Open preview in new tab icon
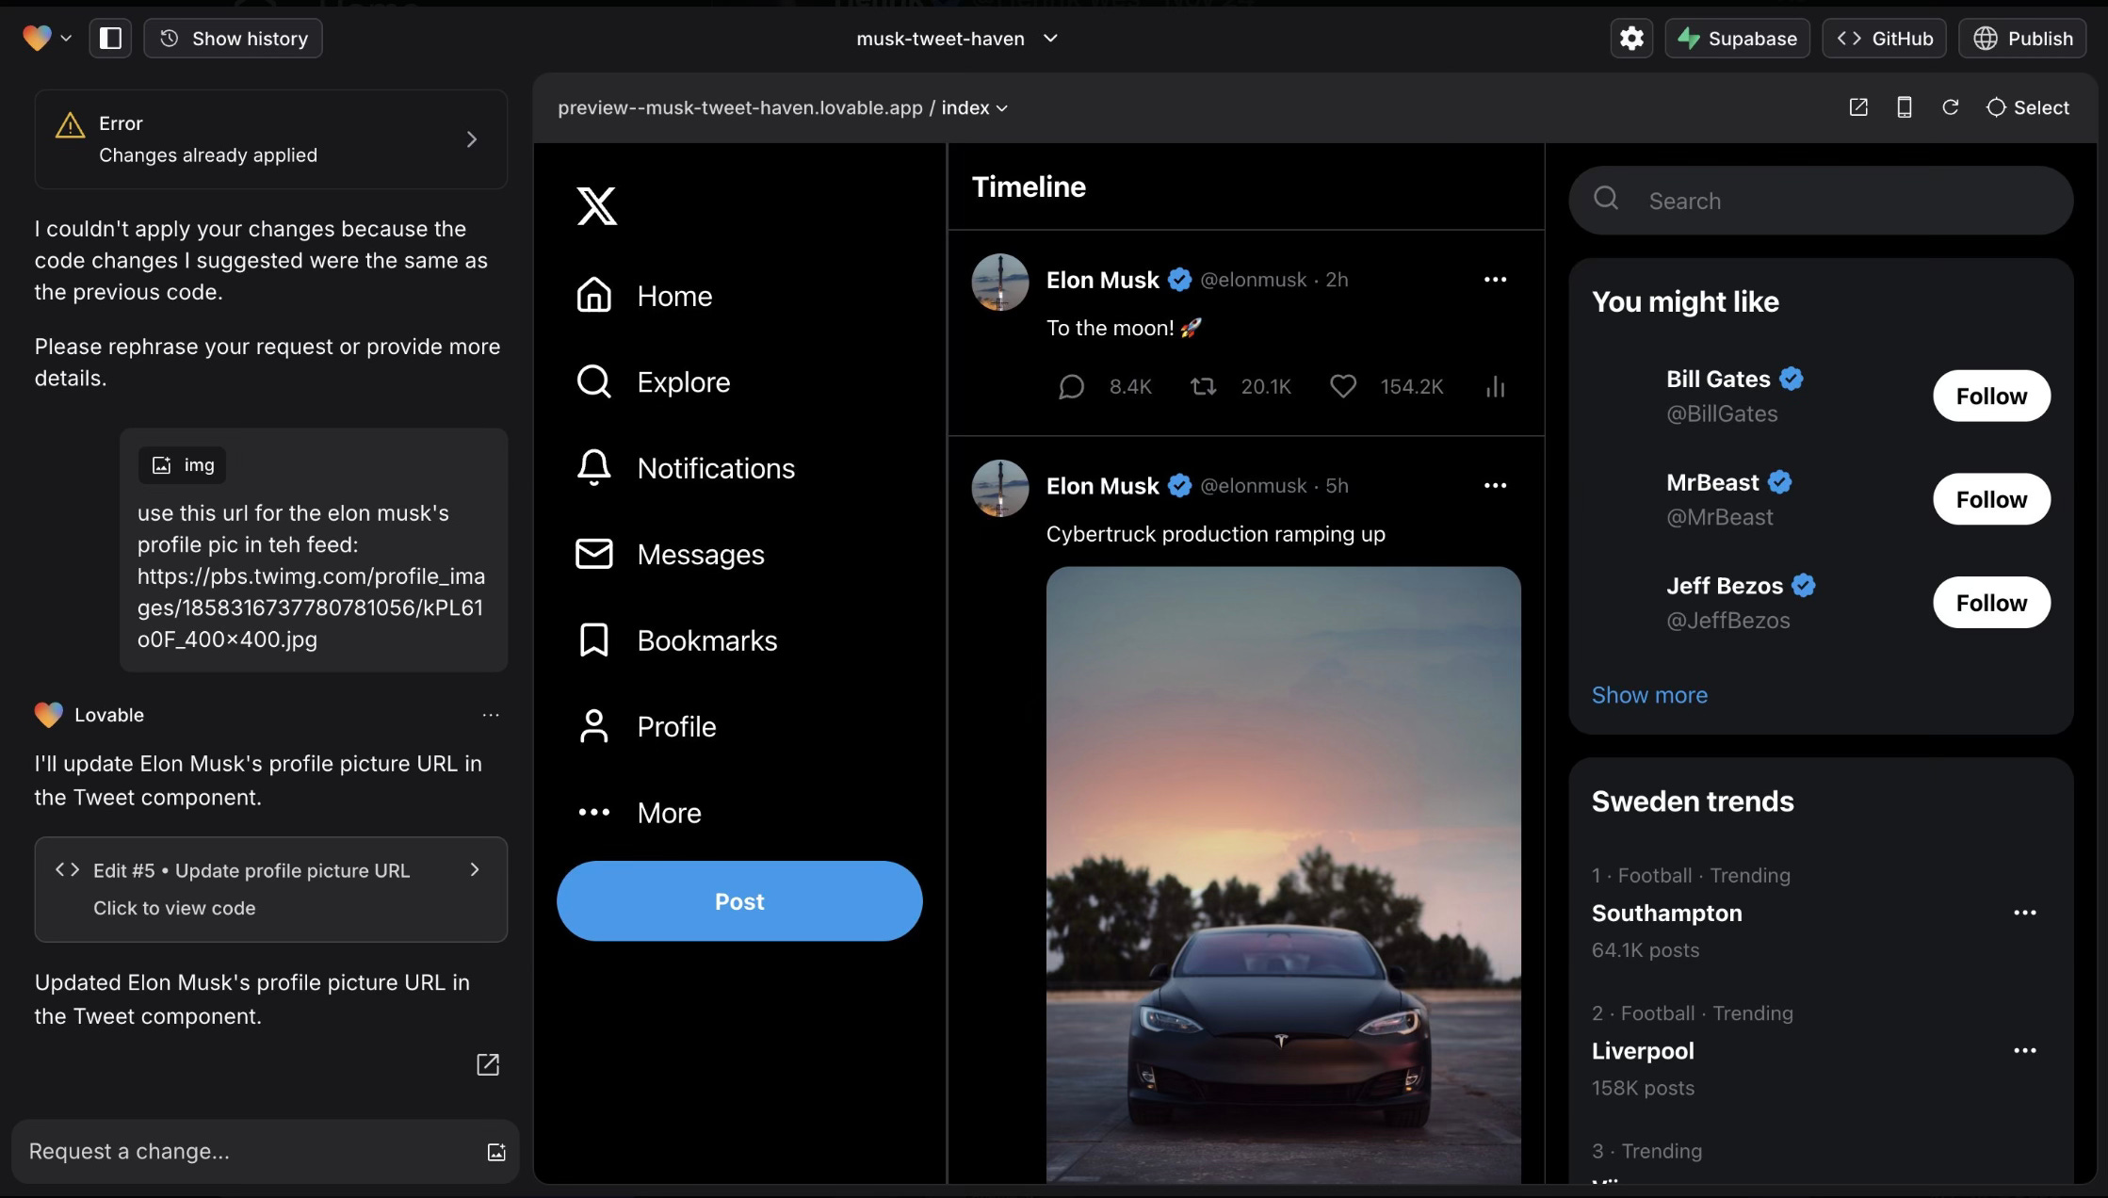 click(1858, 107)
